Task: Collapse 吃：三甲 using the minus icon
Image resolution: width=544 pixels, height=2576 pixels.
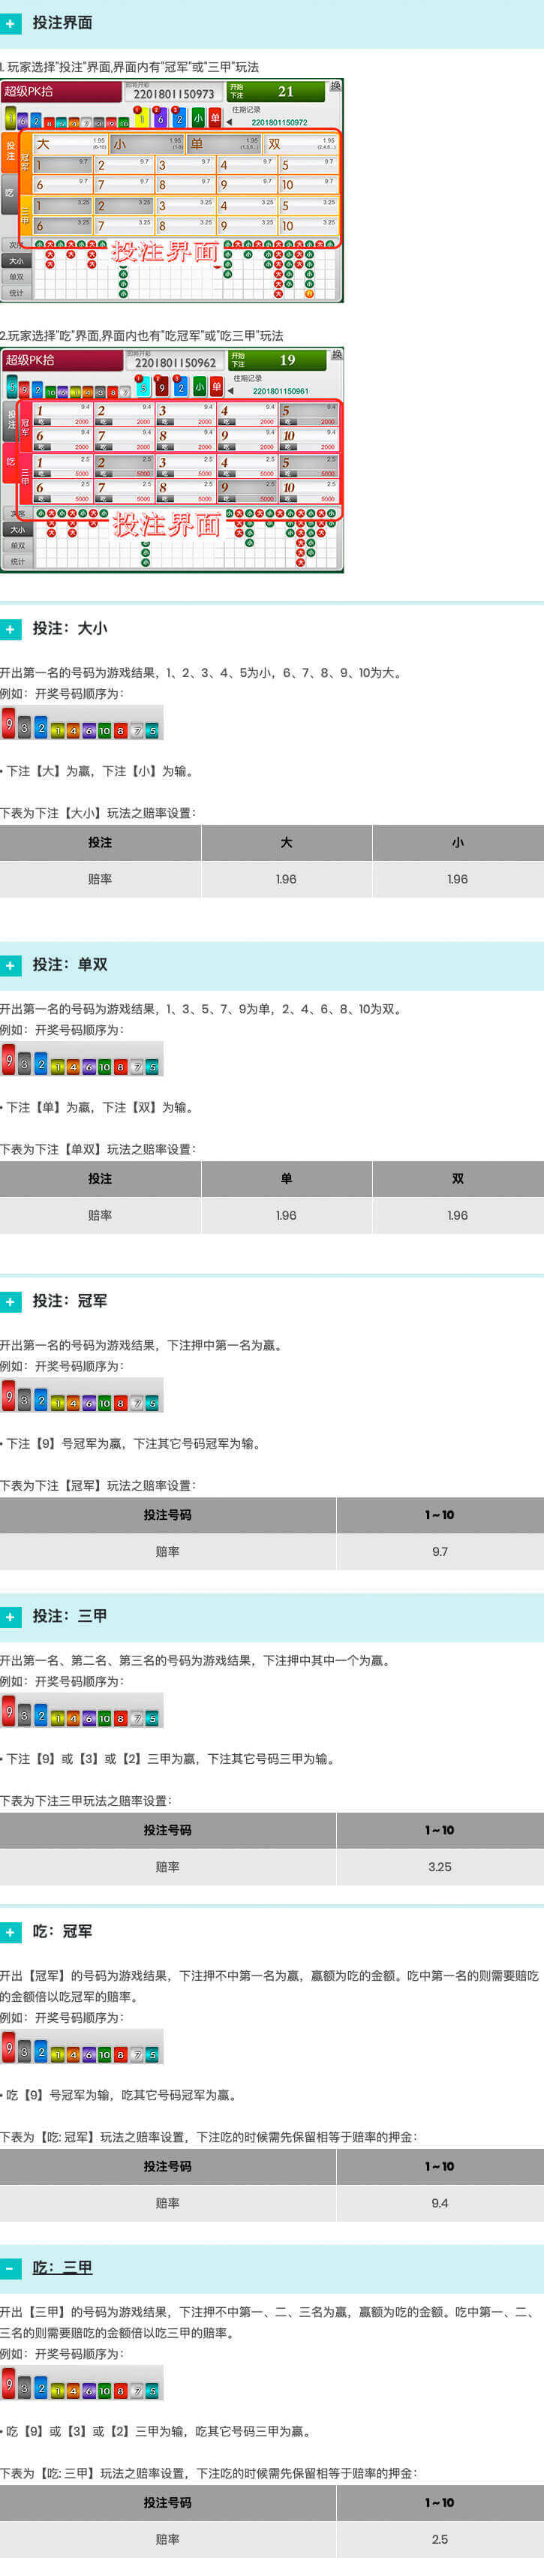Action: coord(11,2268)
